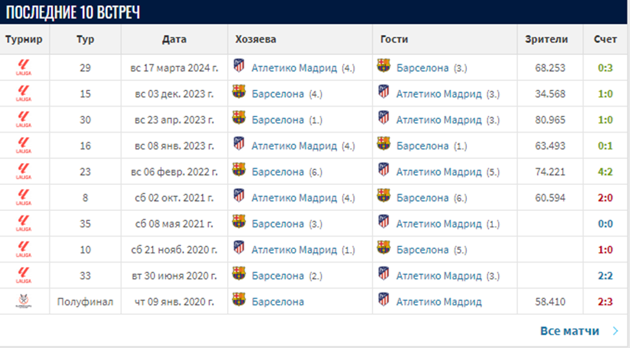Click Барселона guest link in round 8 row
630x348 pixels.
tap(422, 198)
